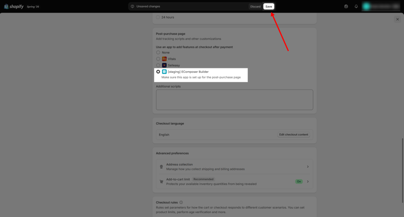404x217 pixels.
Task: Select the Selleasy radio button
Action: (x=158, y=65)
